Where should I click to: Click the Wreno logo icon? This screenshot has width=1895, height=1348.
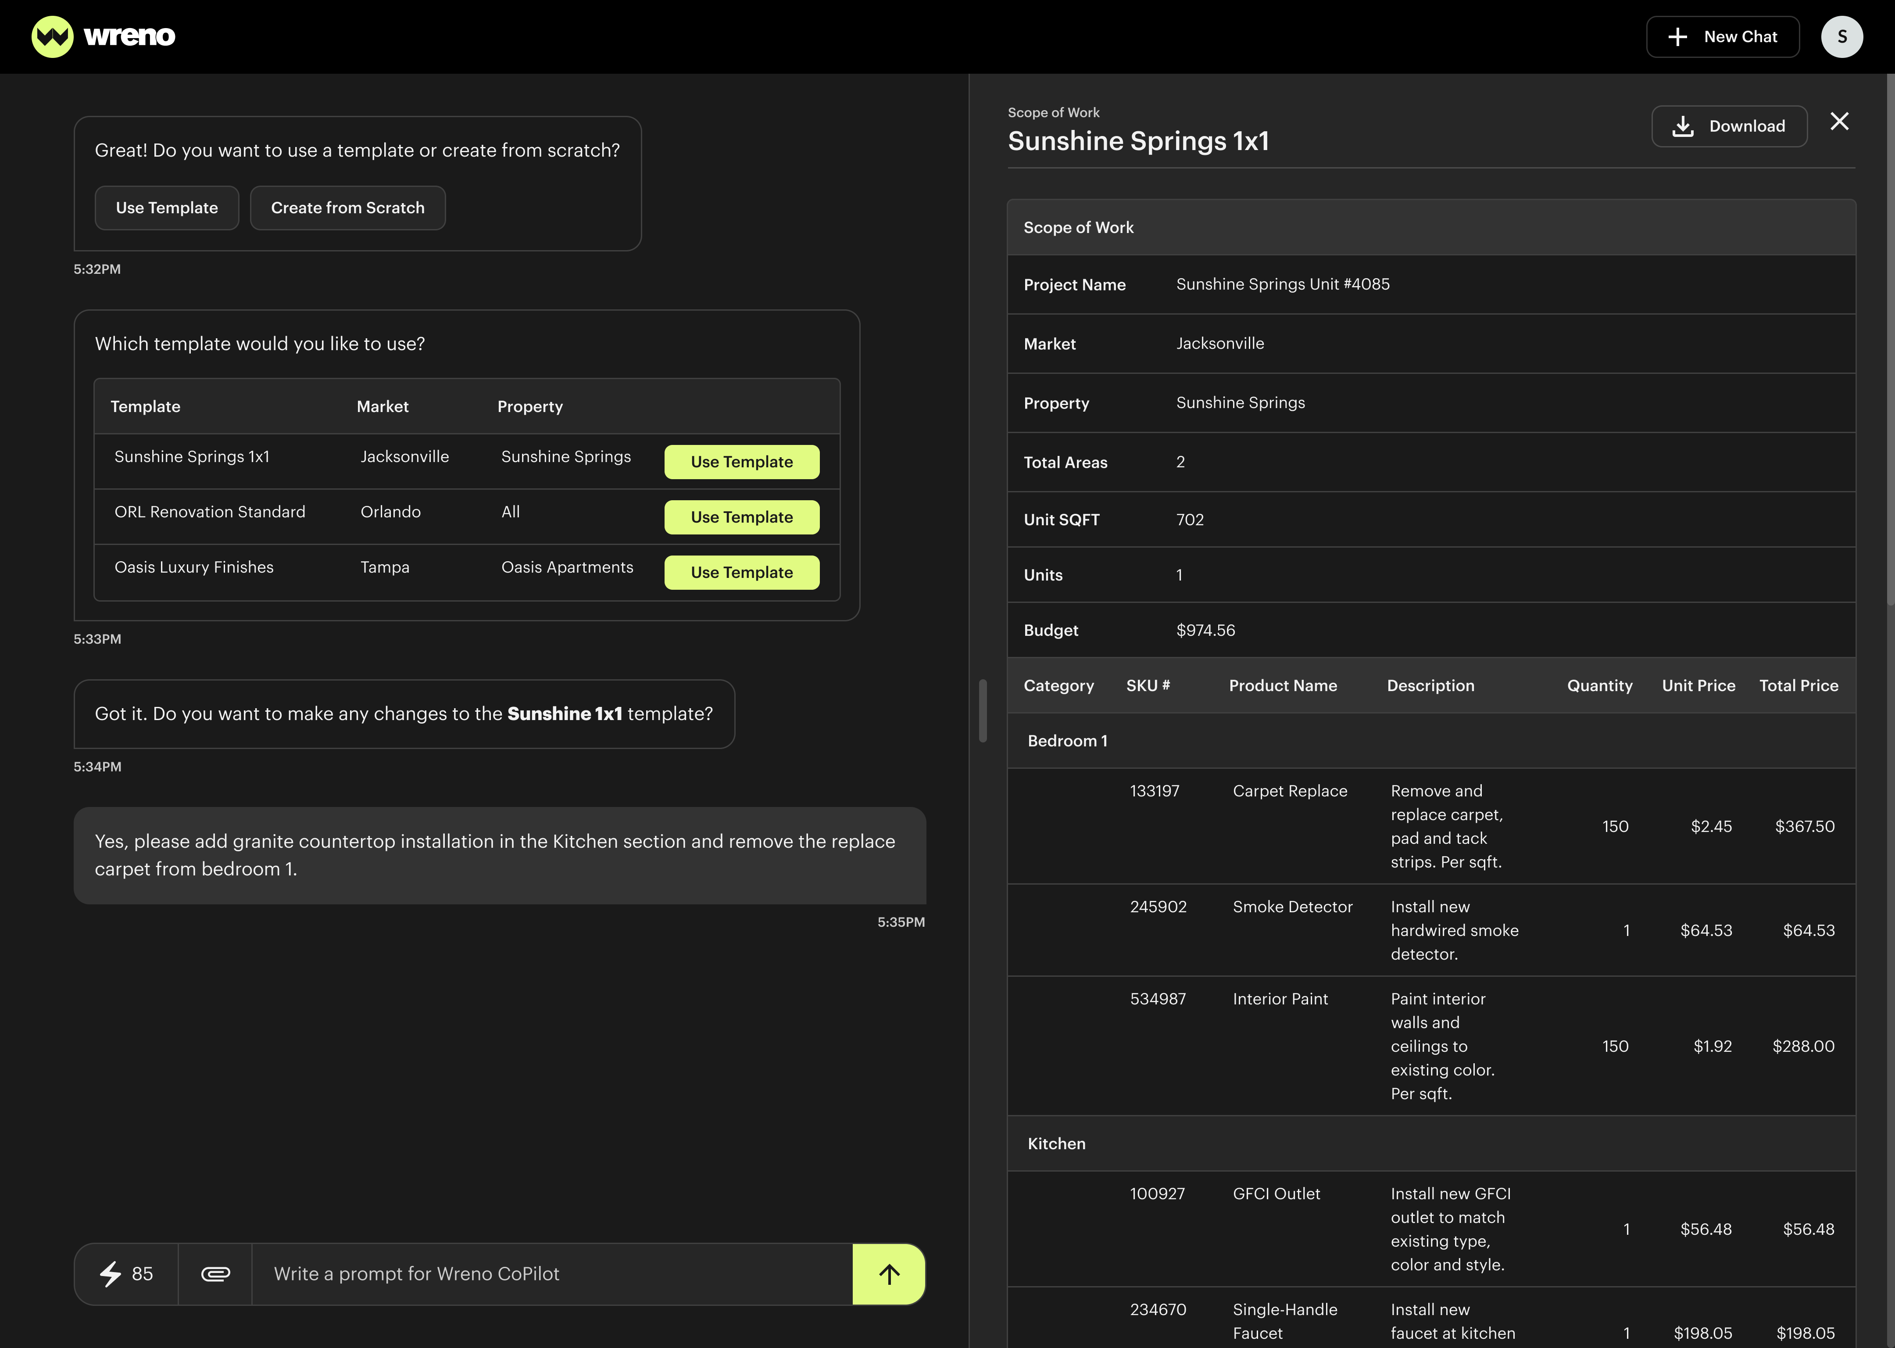pos(52,36)
